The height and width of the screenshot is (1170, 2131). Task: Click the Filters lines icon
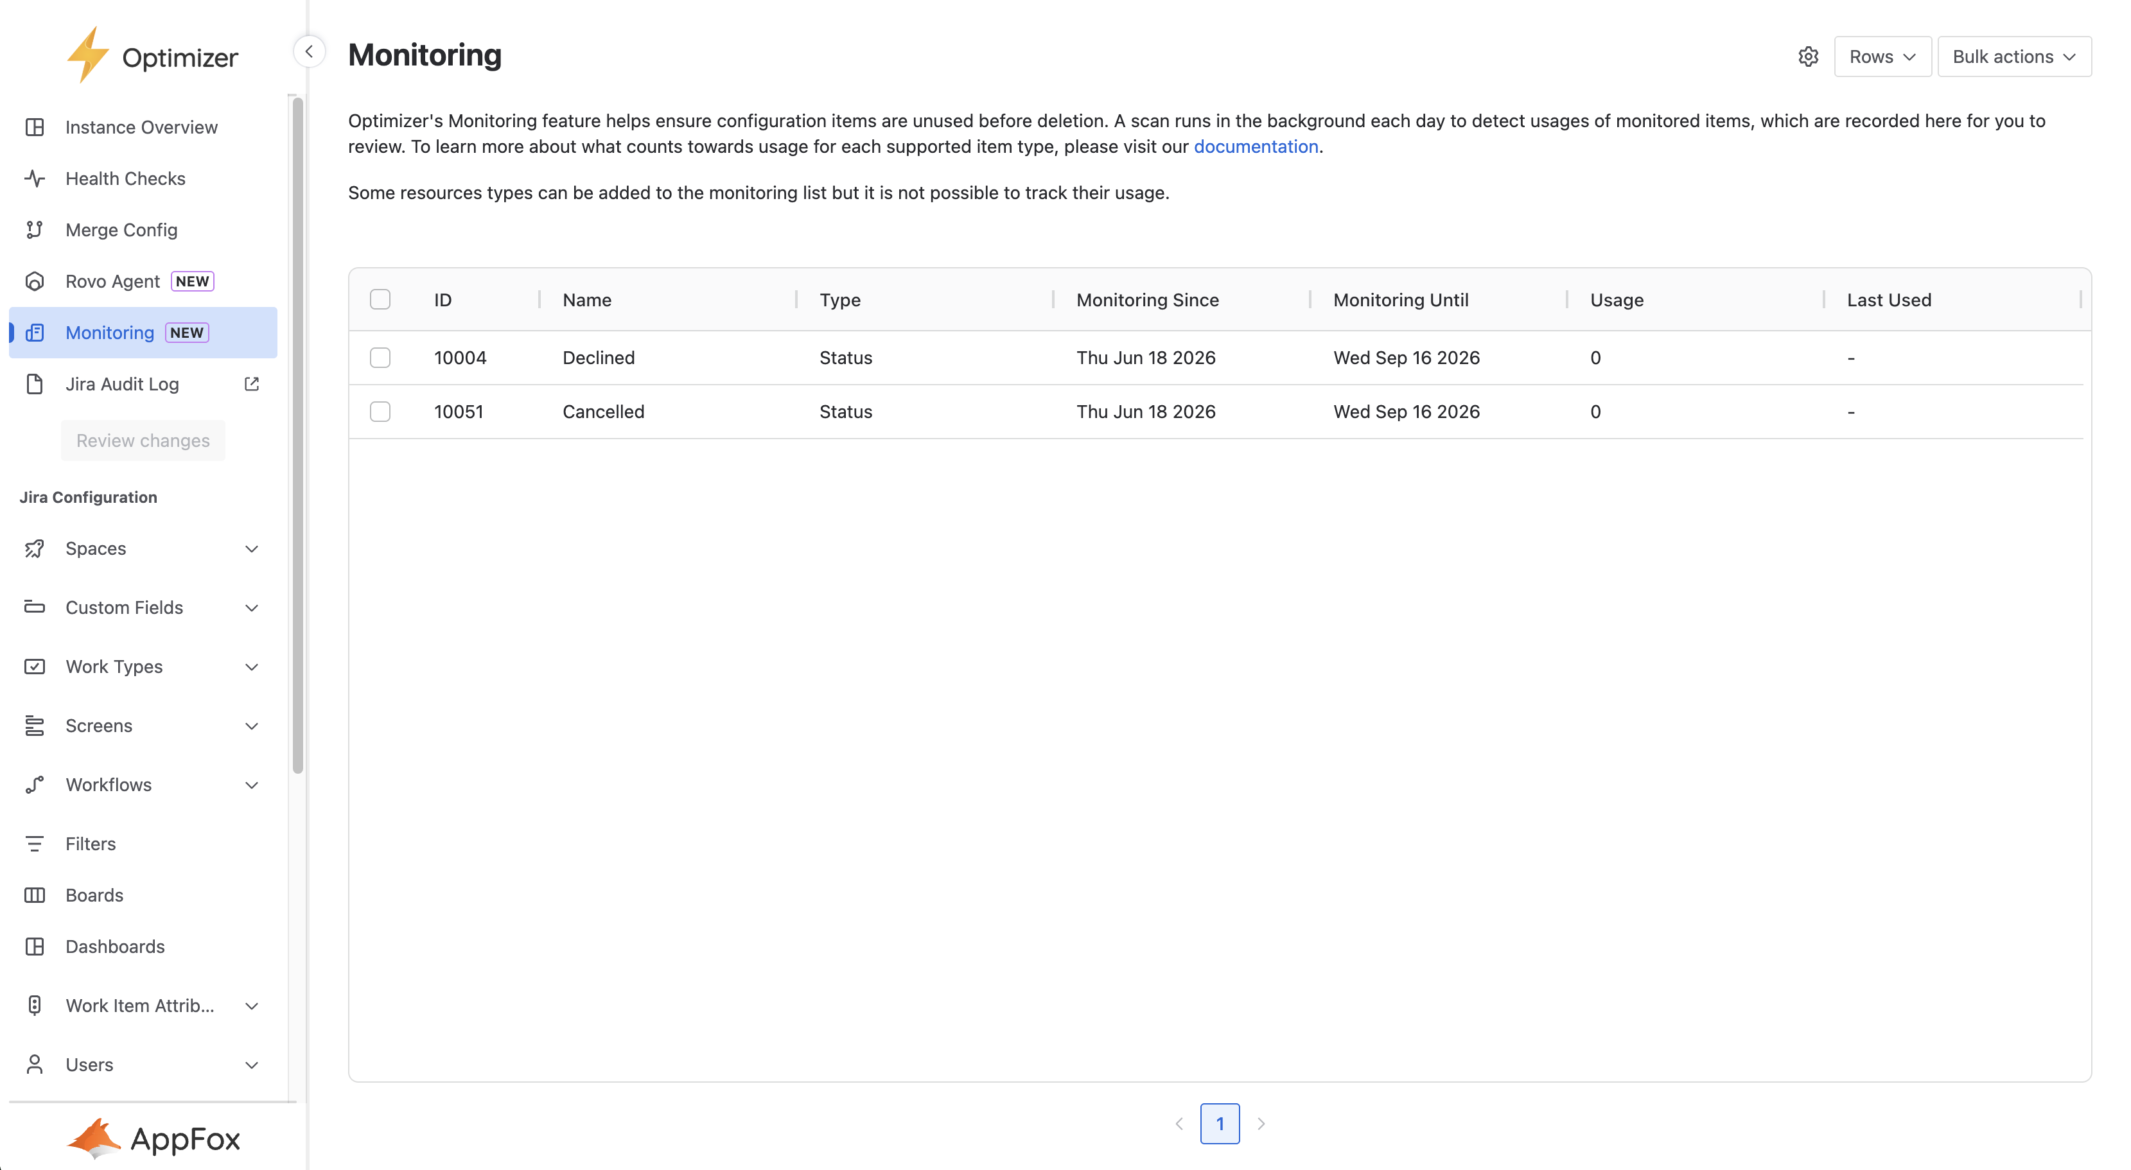35,843
